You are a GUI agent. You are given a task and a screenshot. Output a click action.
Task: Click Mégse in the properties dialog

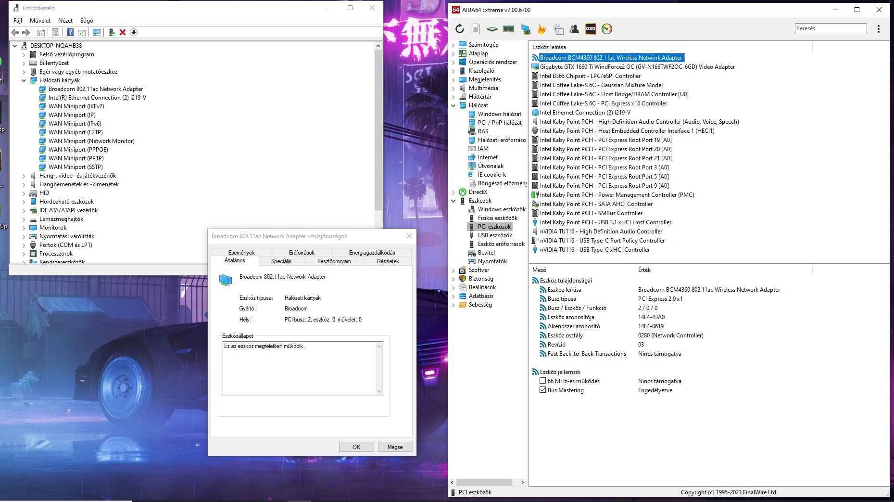coord(395,447)
